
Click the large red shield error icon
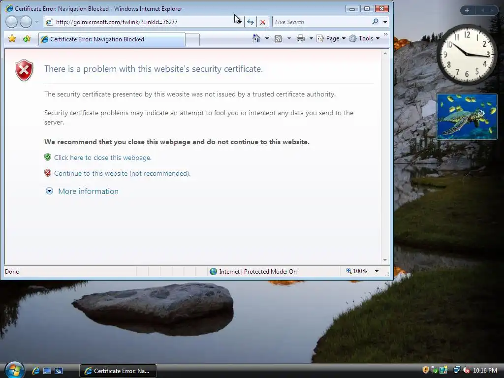click(24, 70)
